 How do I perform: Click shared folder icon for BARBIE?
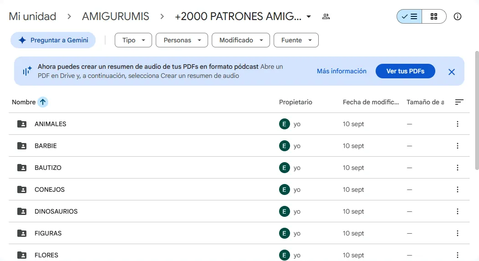click(22, 146)
